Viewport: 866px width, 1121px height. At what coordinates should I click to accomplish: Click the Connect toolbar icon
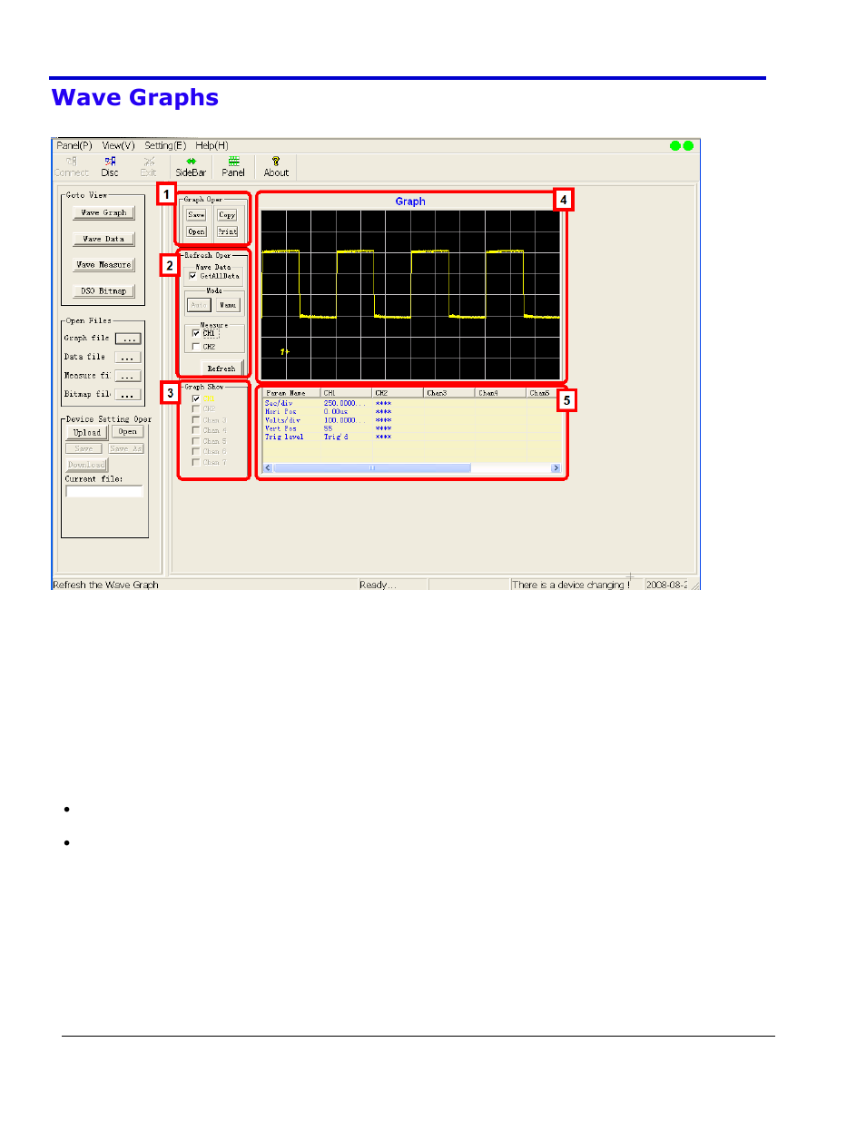(71, 166)
